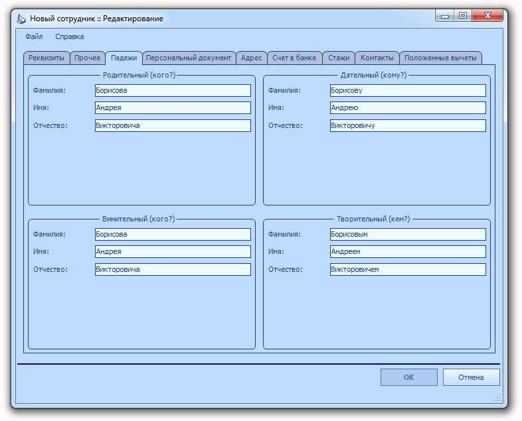Minimize the Новый сотрудник window
The height and width of the screenshot is (421, 522).
[x=445, y=16]
